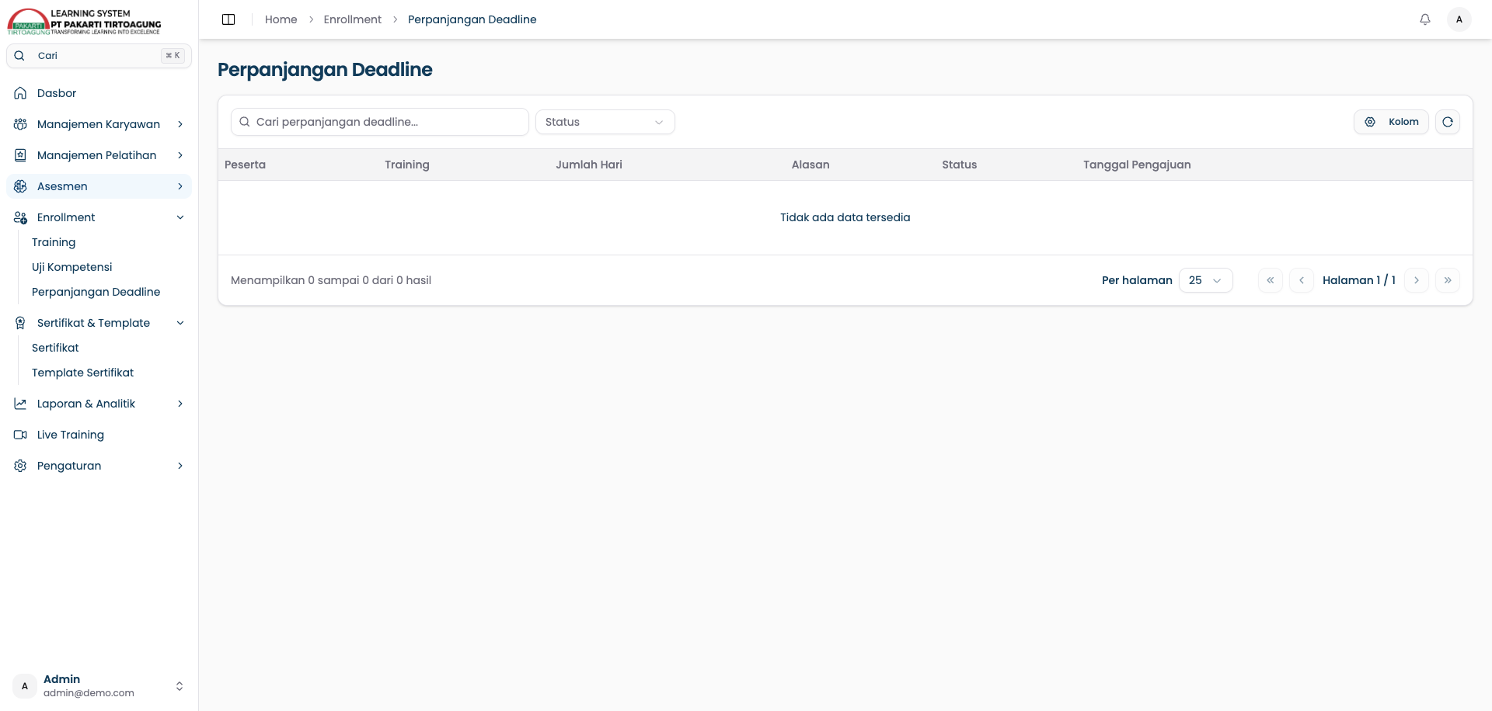Click the Peserta column header
The image size is (1492, 711).
245,165
